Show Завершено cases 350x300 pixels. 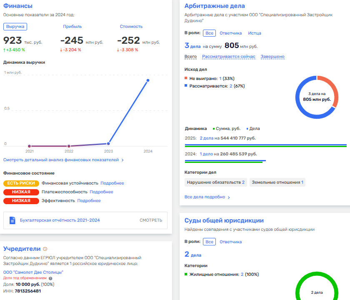272,56
